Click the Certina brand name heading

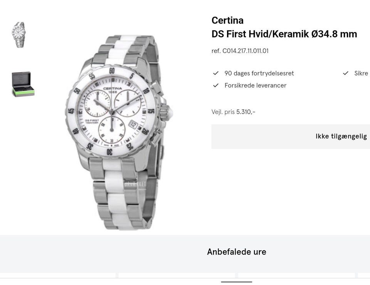[227, 20]
